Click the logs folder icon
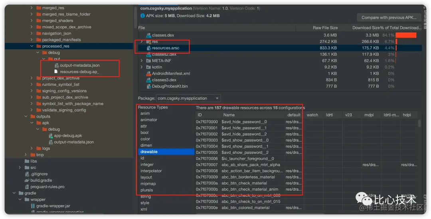Viewport: 431px width, 219px height. [x=38, y=148]
